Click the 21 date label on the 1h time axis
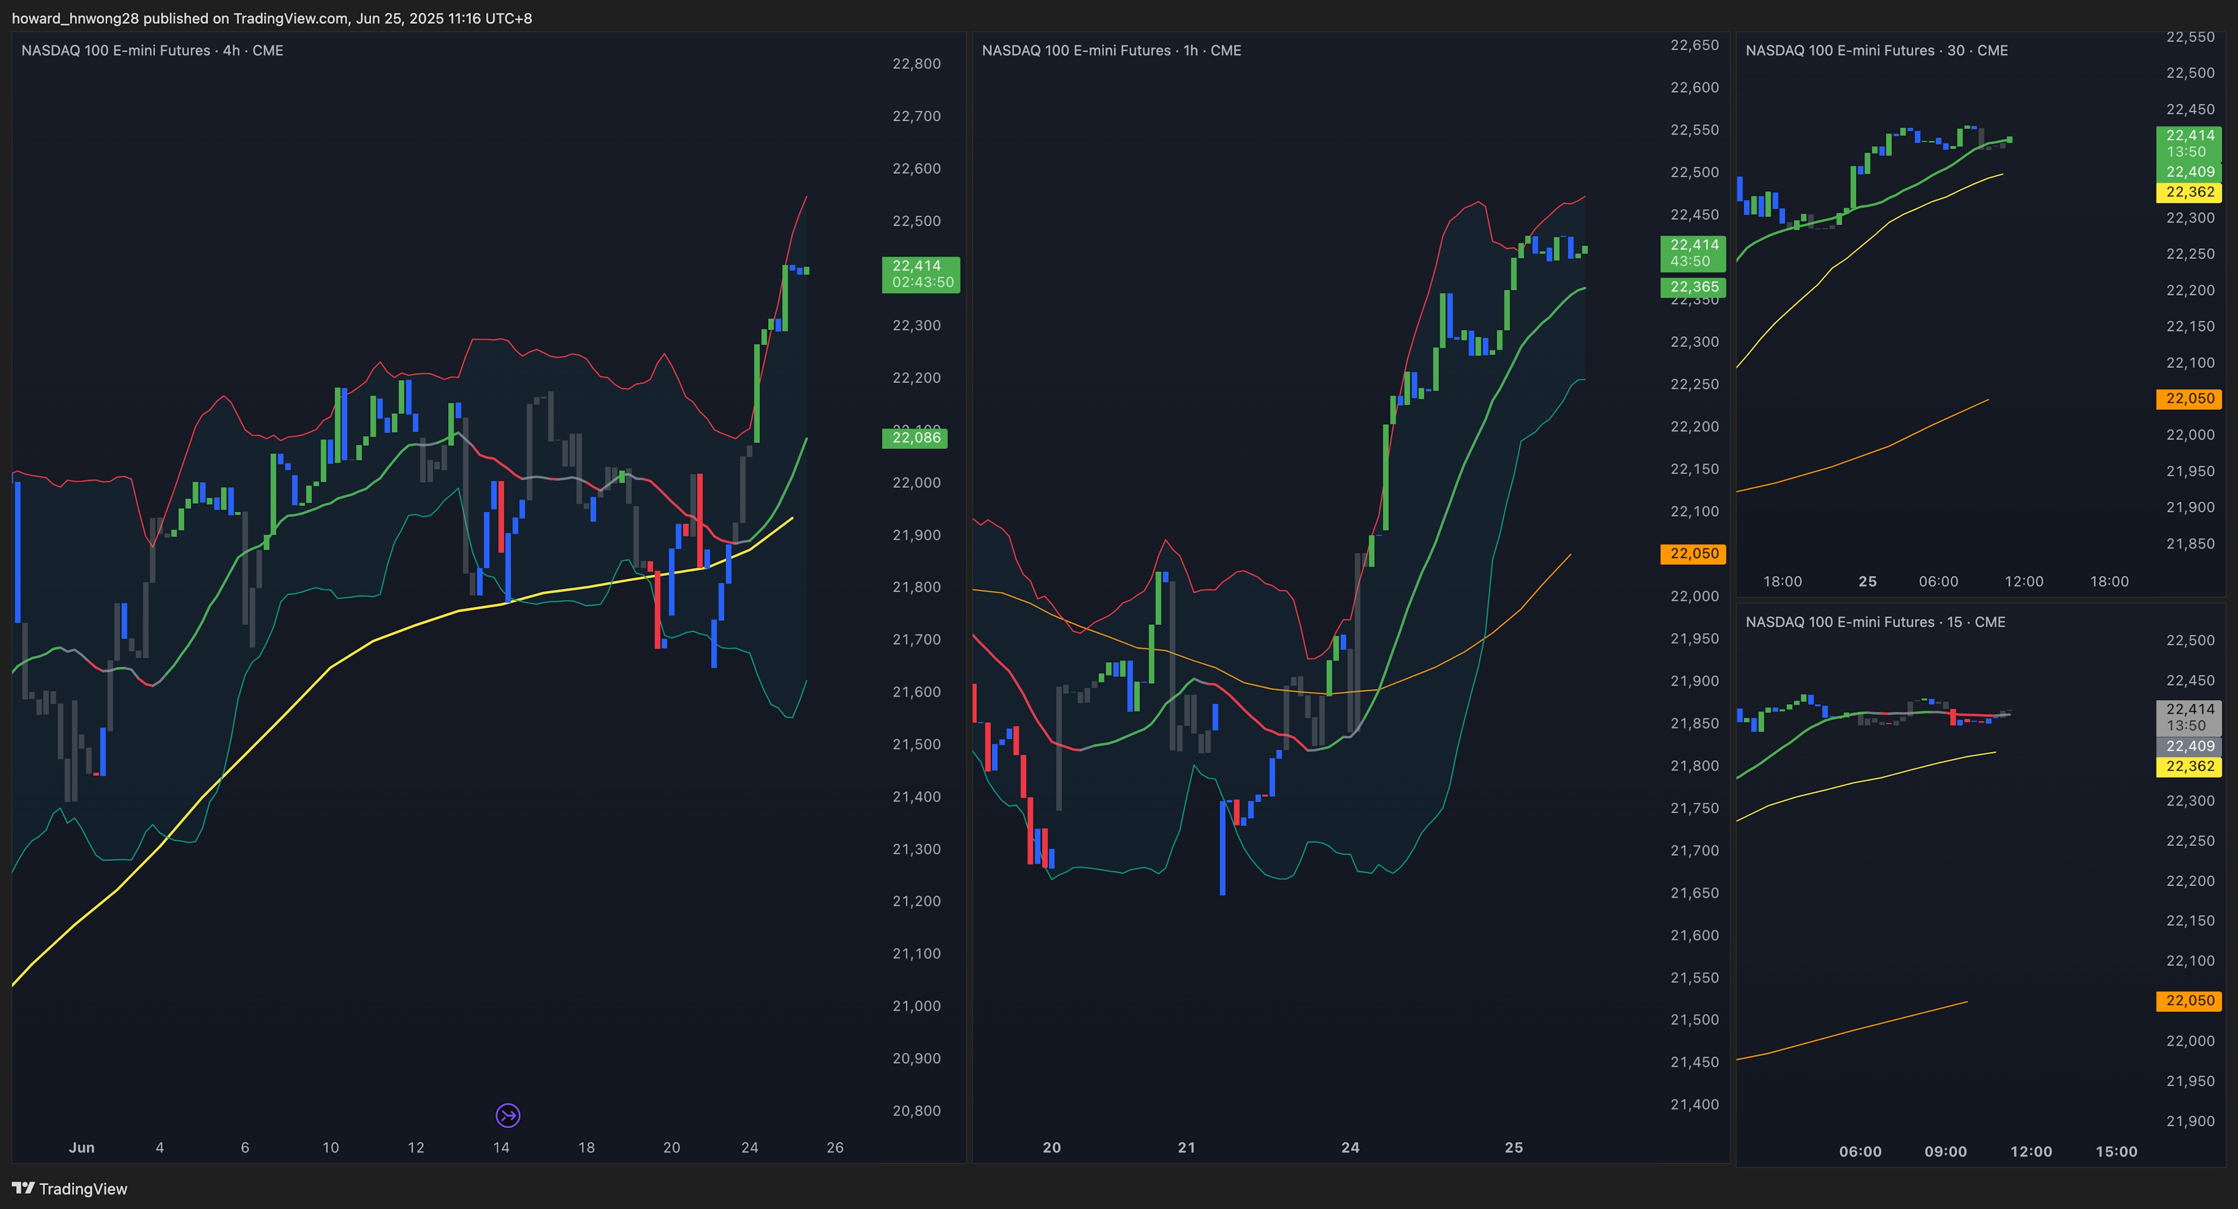Screen dimensions: 2238x1209 1186,1147
